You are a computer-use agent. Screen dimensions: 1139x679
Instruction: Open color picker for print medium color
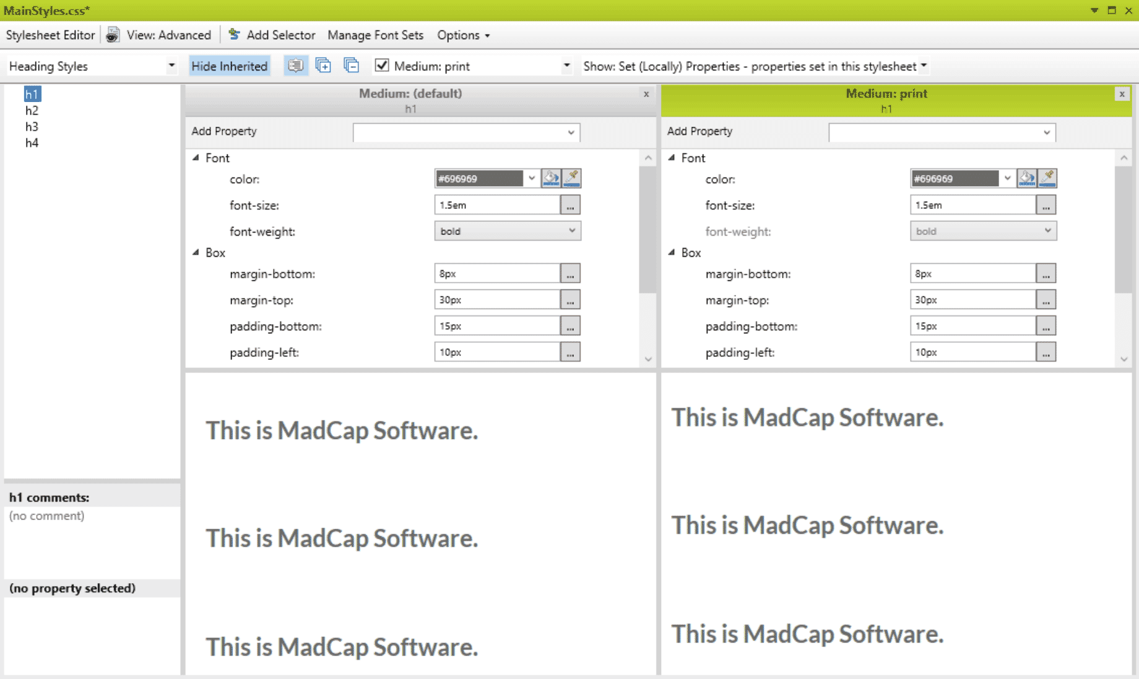coord(1026,178)
